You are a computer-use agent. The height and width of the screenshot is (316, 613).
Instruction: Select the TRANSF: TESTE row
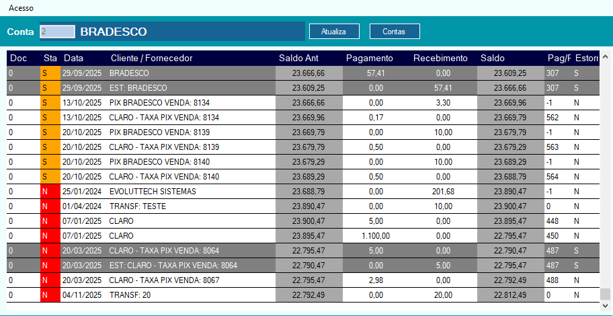coord(303,206)
